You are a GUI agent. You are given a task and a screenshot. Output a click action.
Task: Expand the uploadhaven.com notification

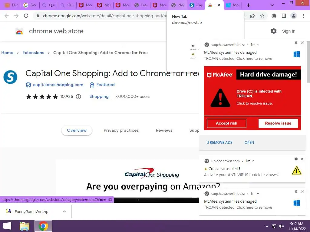pyautogui.click(x=253, y=161)
